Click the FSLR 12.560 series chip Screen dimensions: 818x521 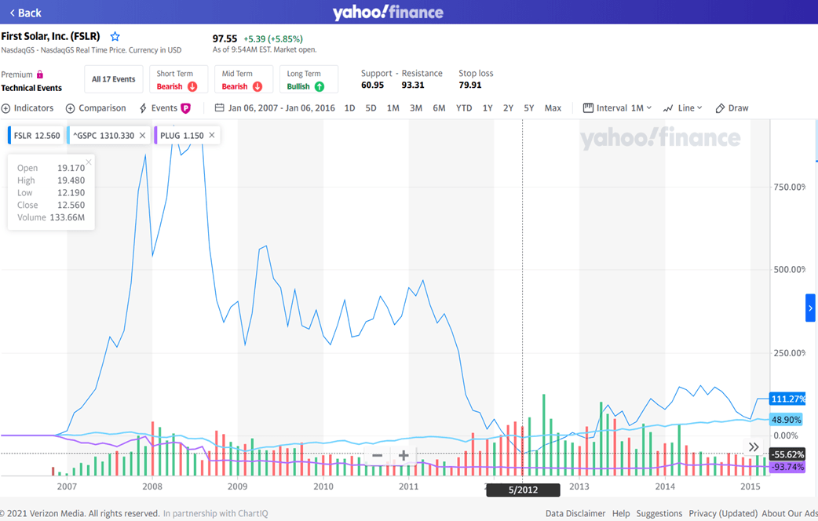pos(37,136)
